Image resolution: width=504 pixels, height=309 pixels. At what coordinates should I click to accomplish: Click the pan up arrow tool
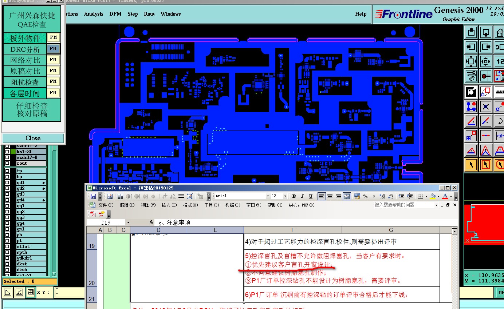(x=471, y=32)
